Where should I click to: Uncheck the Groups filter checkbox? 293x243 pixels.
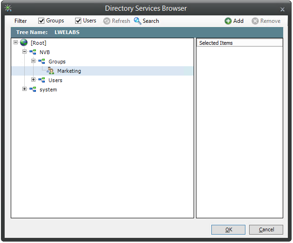(41, 21)
